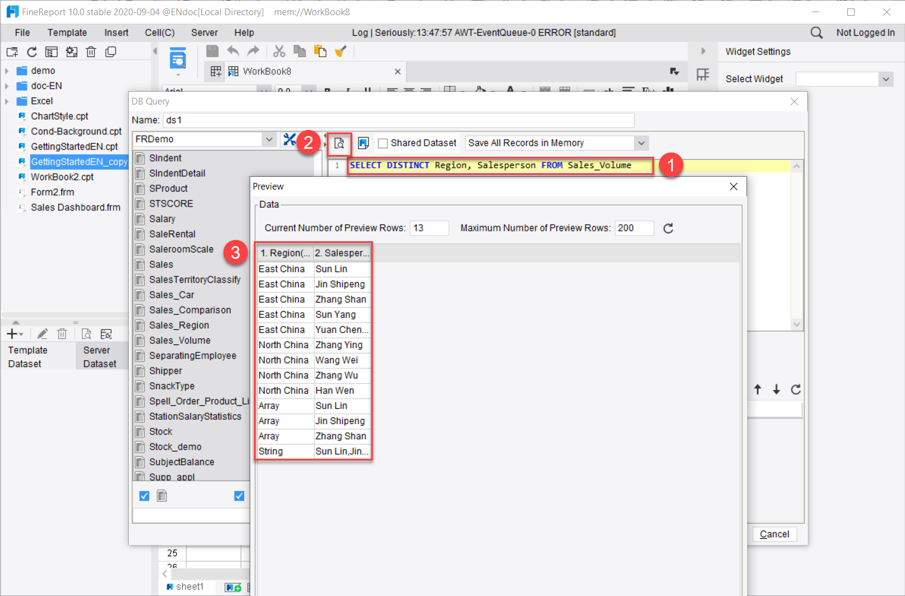This screenshot has height=596, width=905.
Task: Click the database connection settings wrench icon
Action: [290, 139]
